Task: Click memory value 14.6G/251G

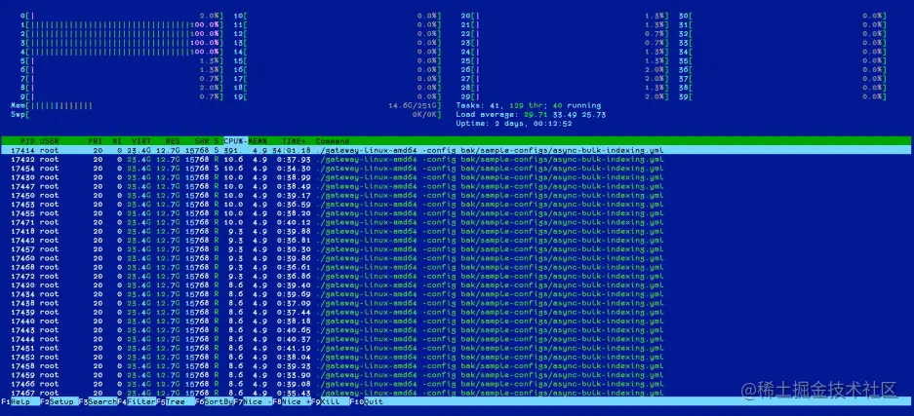Action: point(415,105)
